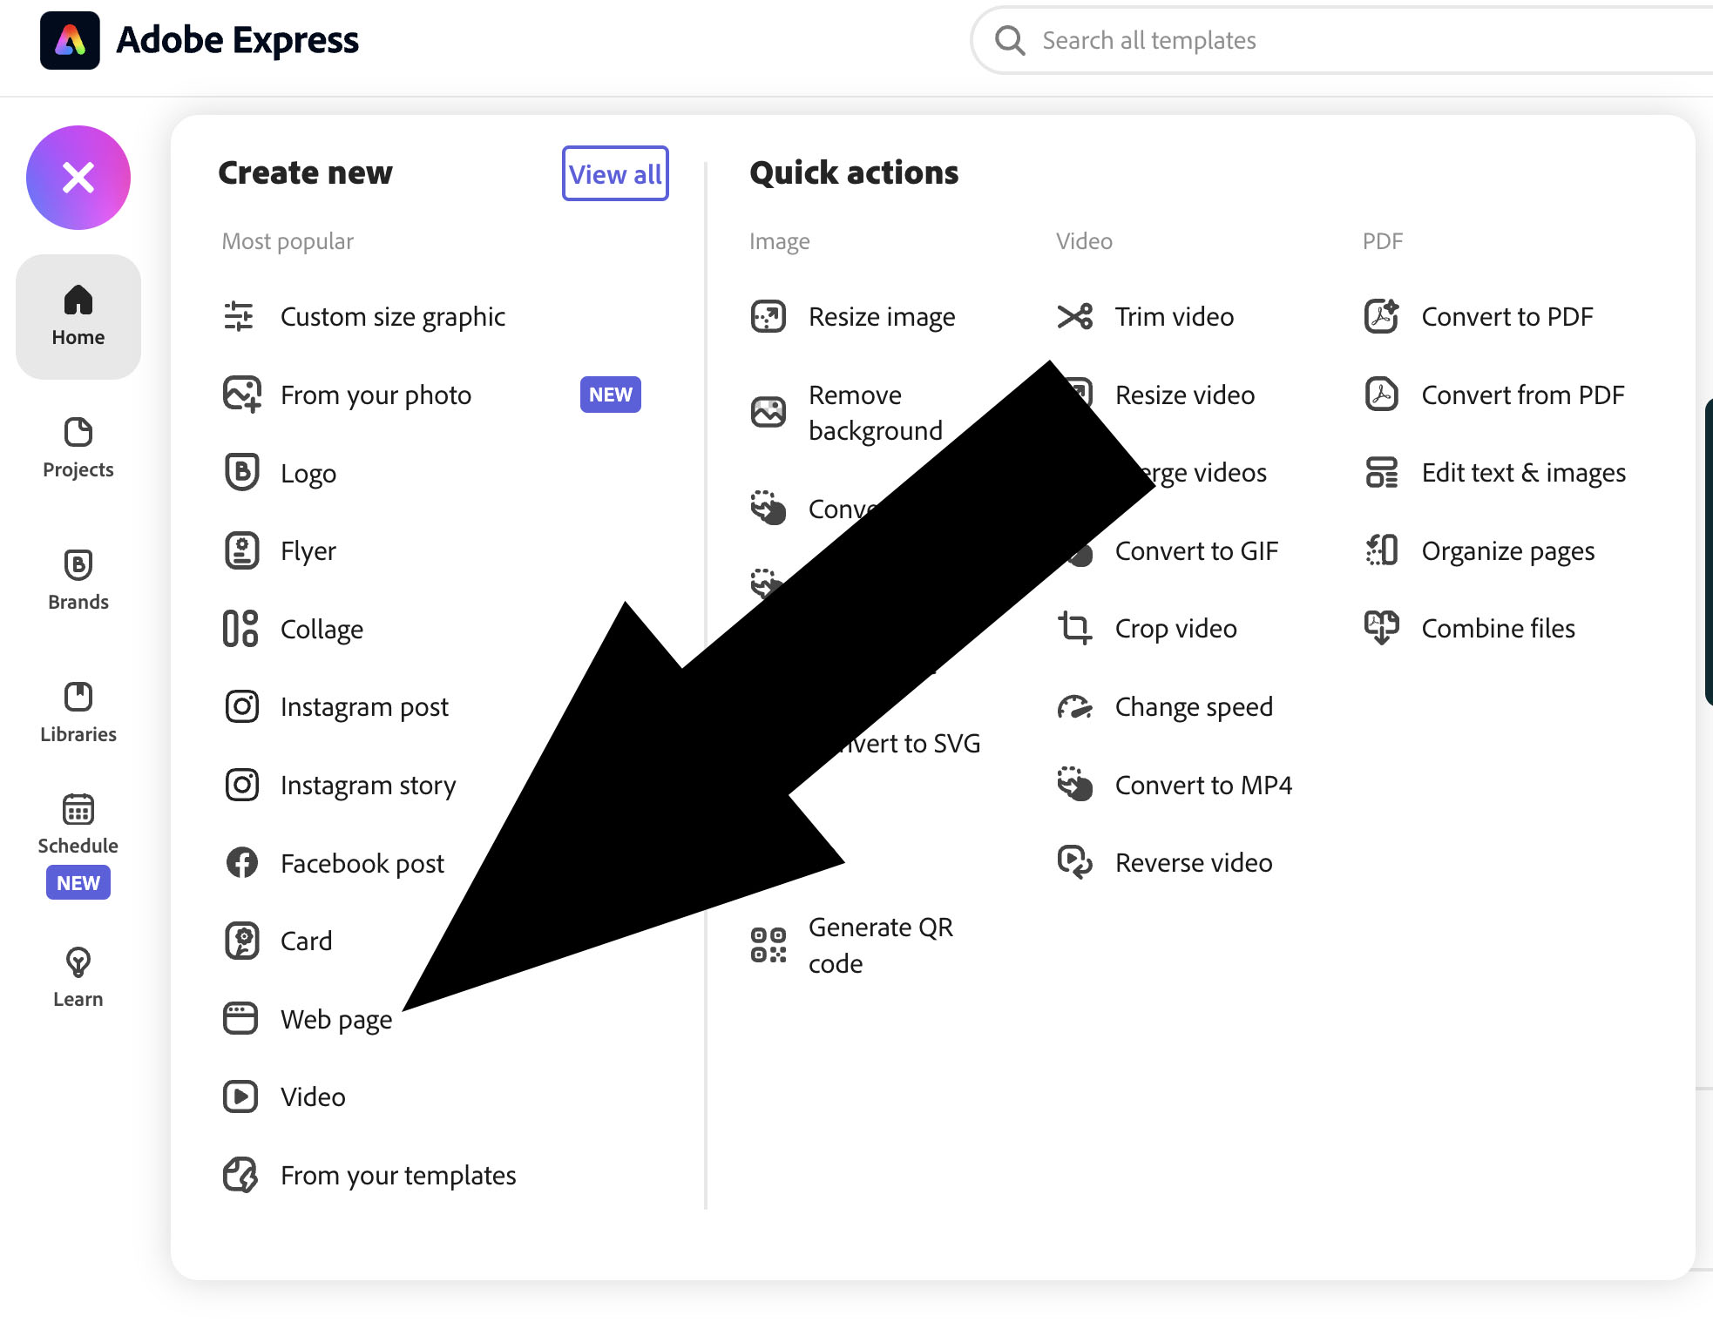Click the Adobe Express logo icon

(70, 40)
